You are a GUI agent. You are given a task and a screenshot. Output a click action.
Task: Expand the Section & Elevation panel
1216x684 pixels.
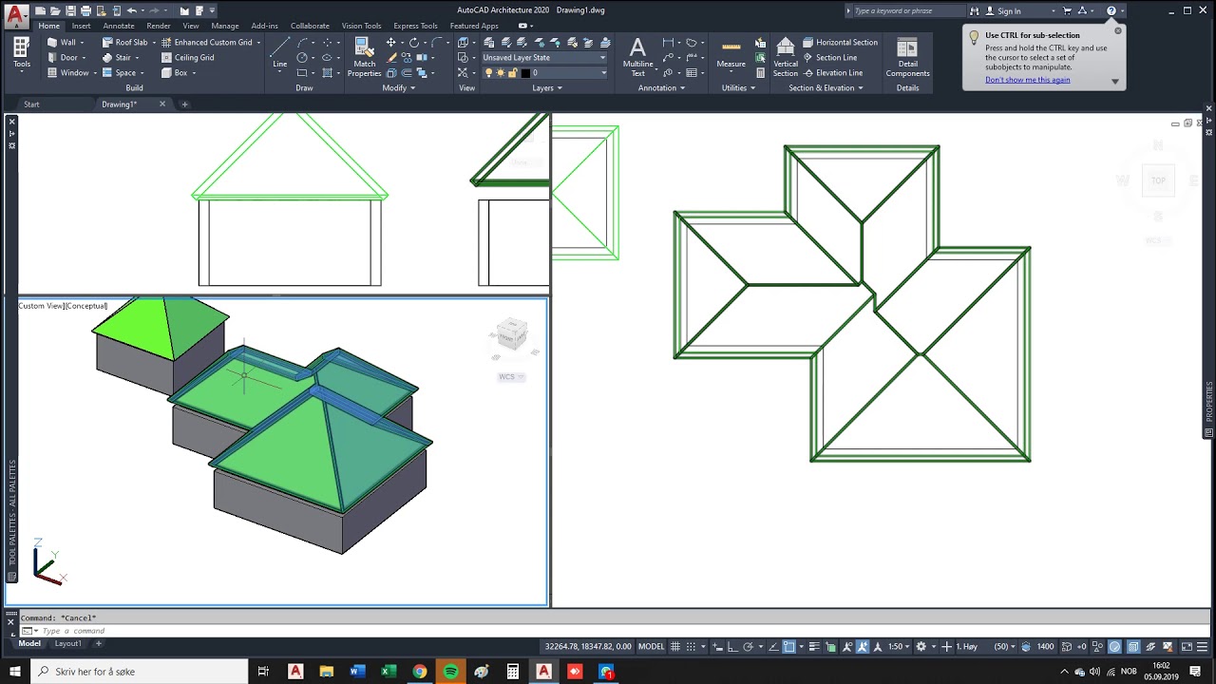coord(826,88)
